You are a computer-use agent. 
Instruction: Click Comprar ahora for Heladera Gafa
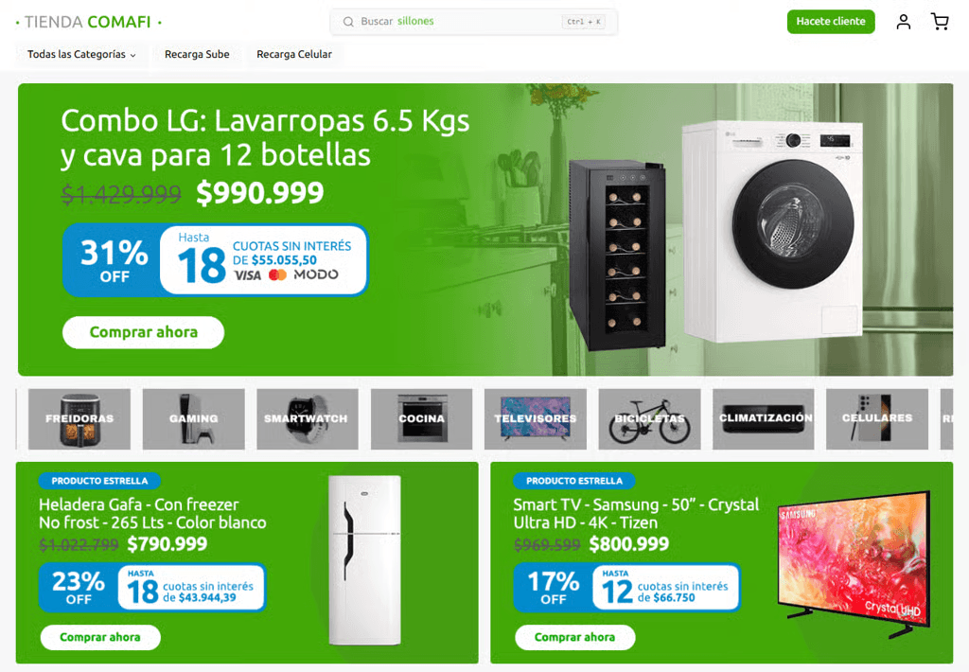tap(100, 637)
